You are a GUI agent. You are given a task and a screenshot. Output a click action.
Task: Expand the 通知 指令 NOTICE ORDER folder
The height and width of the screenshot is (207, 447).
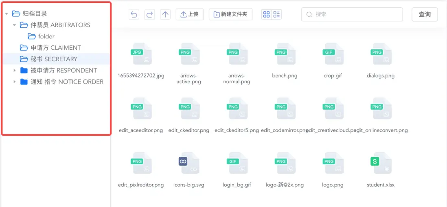pyautogui.click(x=15, y=82)
